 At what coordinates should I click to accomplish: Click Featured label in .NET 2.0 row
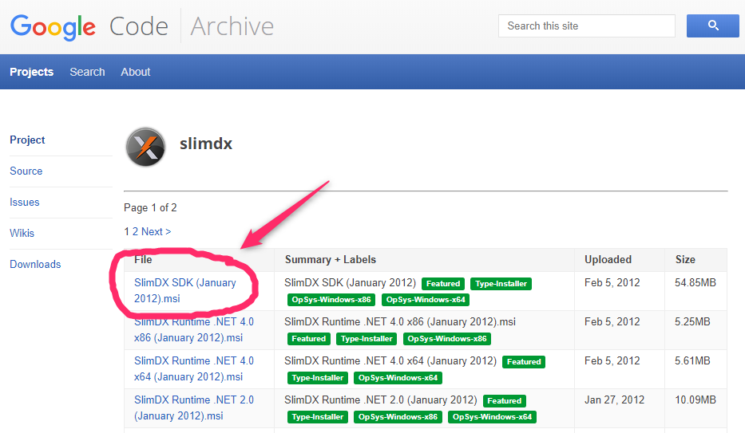click(x=505, y=401)
